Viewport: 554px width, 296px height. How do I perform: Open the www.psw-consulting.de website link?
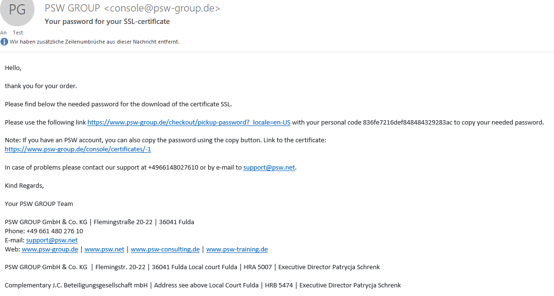tap(165, 249)
